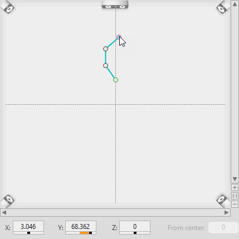Zoom in with the plus button
This screenshot has height=239, width=239.
pyautogui.click(x=235, y=188)
